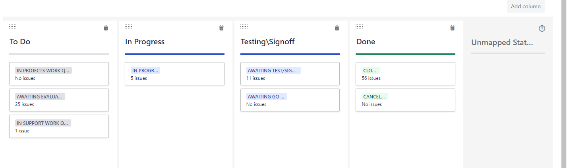
Task: Click the Add column button
Action: click(526, 6)
